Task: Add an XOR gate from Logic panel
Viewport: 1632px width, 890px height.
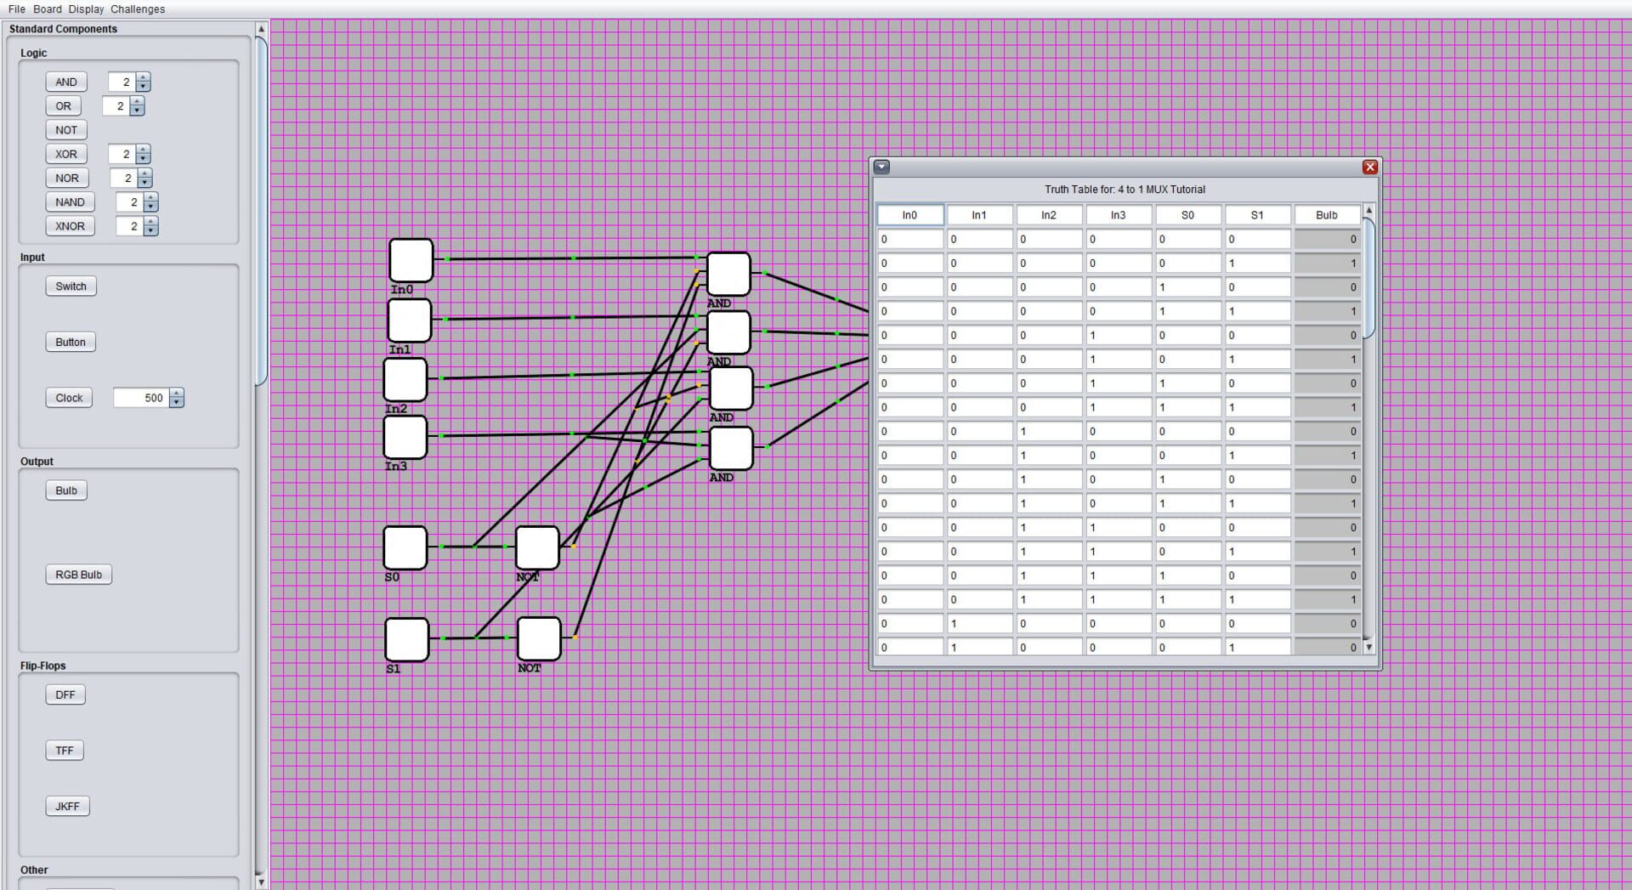Action: pos(66,154)
